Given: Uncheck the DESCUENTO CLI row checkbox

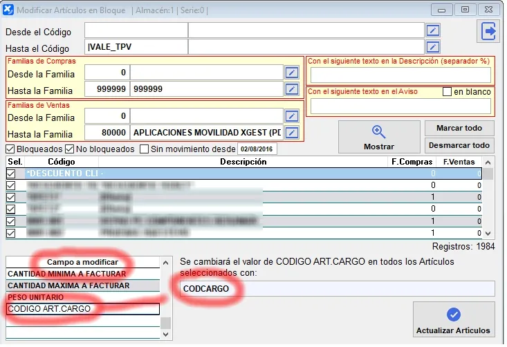Looking at the screenshot, I should [11, 173].
